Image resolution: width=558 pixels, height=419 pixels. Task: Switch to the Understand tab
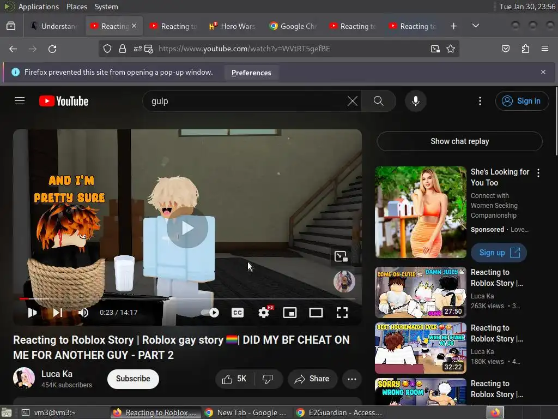click(54, 26)
